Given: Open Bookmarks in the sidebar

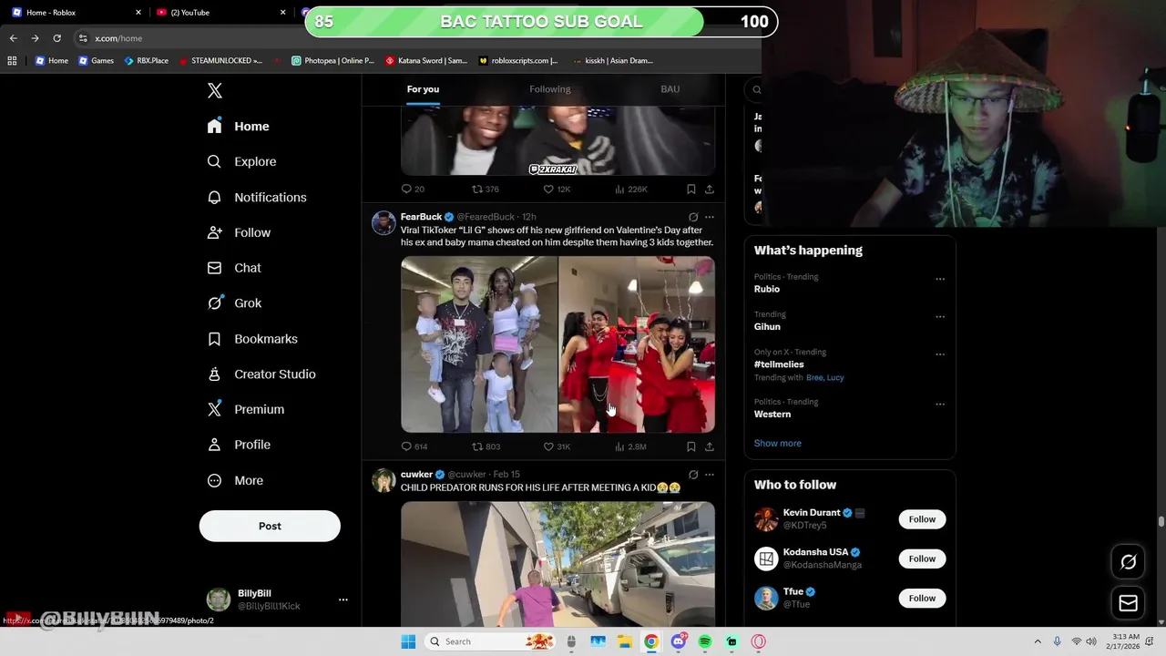Looking at the screenshot, I should coord(252,339).
